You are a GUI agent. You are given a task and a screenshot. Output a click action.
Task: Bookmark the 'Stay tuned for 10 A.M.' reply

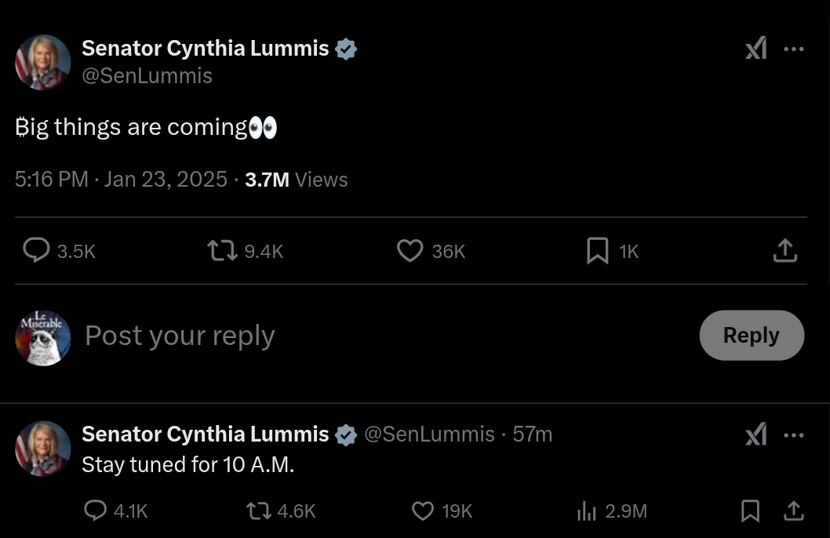tap(750, 511)
